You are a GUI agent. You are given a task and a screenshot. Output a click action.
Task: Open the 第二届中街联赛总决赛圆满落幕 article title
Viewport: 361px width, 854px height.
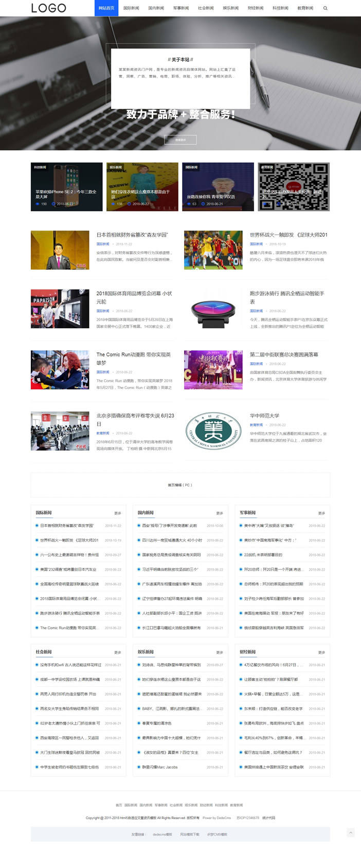tap(284, 354)
